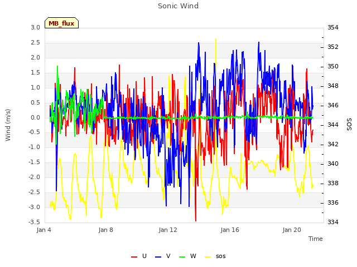
Task: Click the 338 right axis value
Action: (x=333, y=183)
